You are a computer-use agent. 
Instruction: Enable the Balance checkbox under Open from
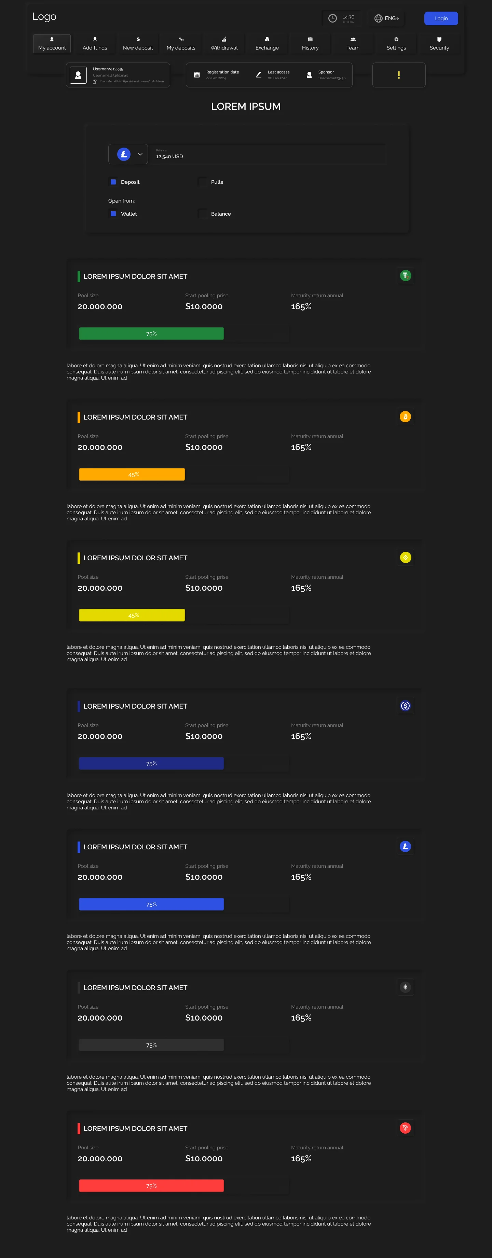(202, 214)
